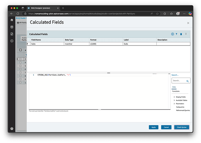Grab the horizontal splitter handle above the editor
The width and height of the screenshot is (201, 143).
click(x=109, y=73)
